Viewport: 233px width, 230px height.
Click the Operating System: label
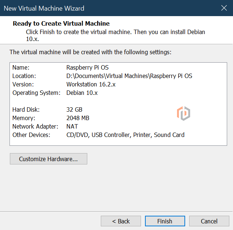[37, 93]
